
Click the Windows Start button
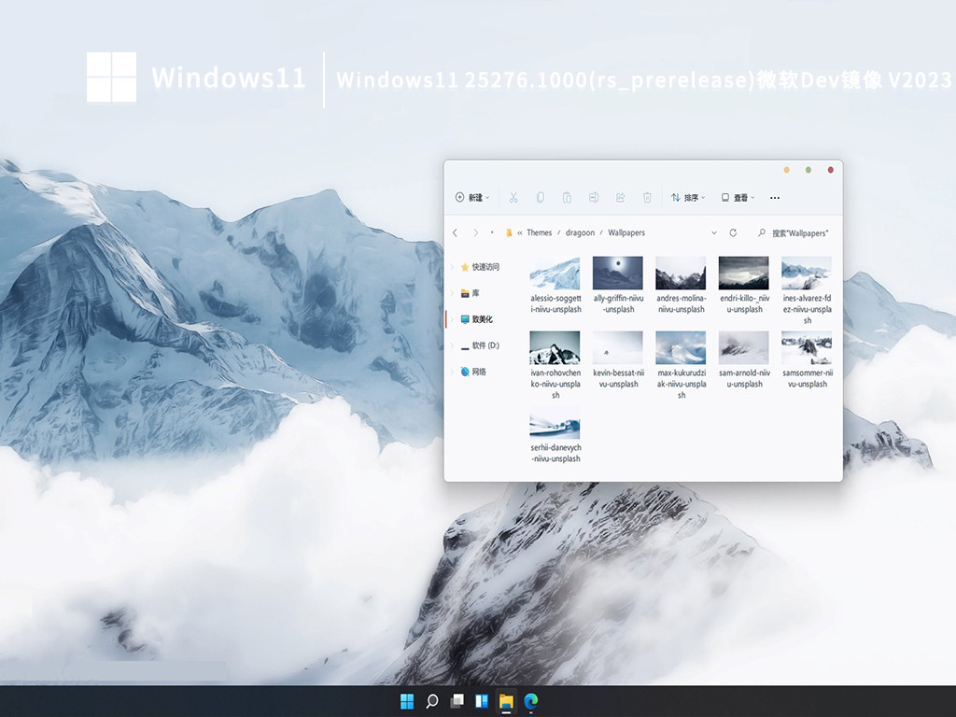(x=406, y=701)
